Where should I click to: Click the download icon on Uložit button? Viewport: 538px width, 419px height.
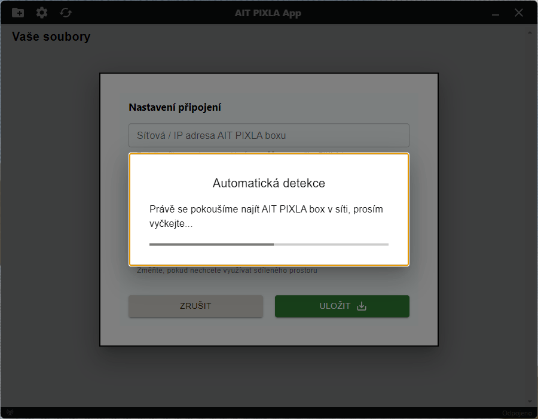pos(361,306)
